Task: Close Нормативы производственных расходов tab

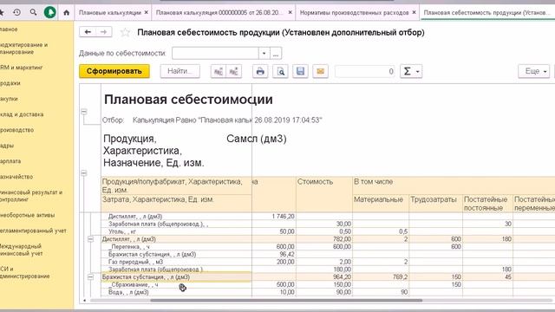Action: click(415, 12)
